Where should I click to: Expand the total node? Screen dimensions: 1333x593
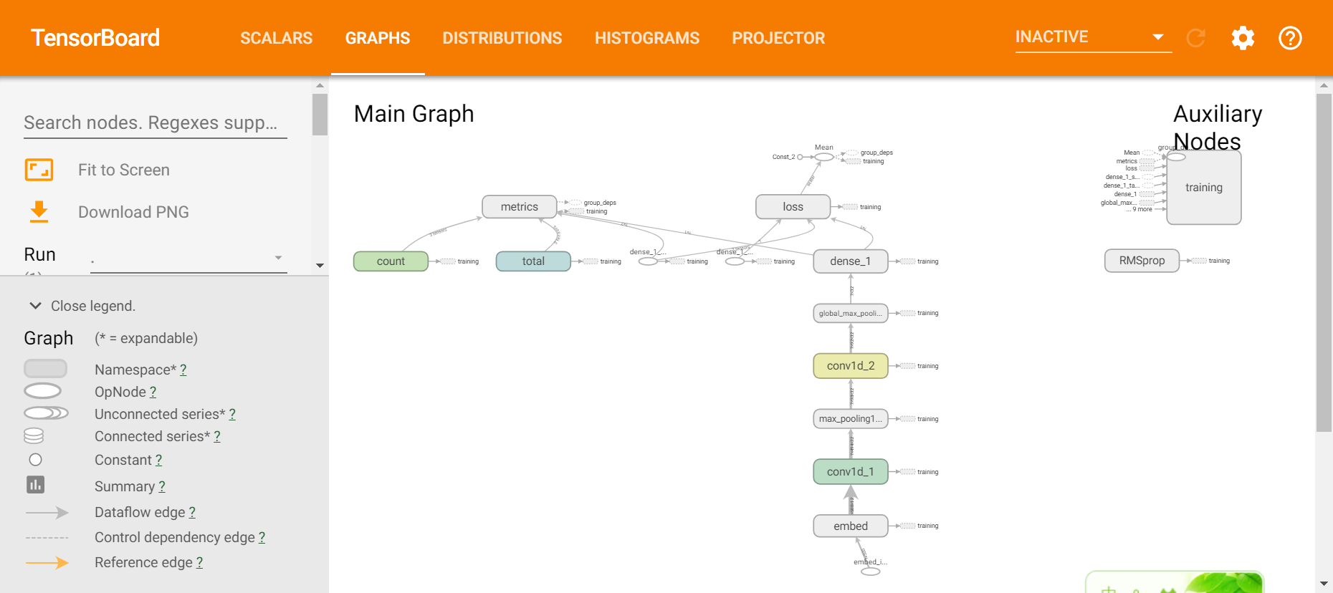click(533, 261)
